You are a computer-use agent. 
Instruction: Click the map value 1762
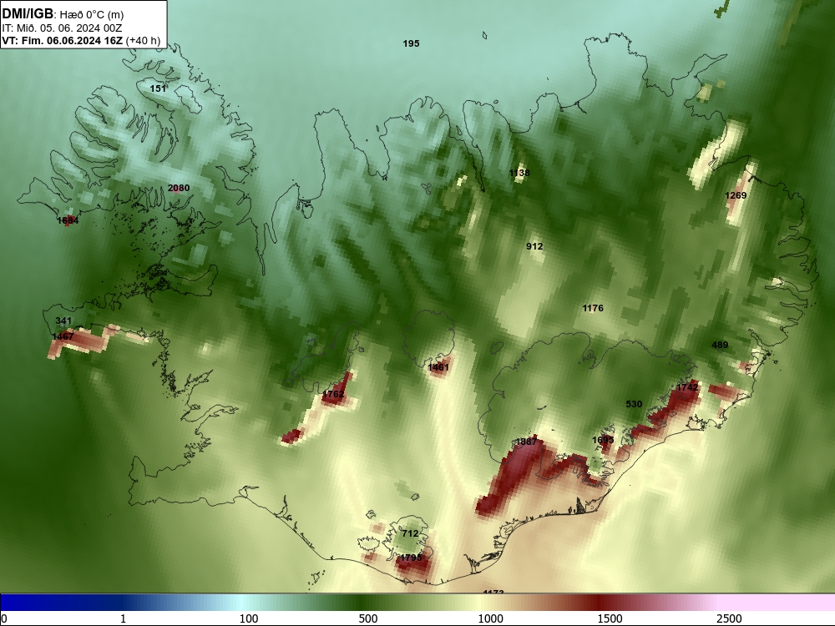click(x=333, y=395)
